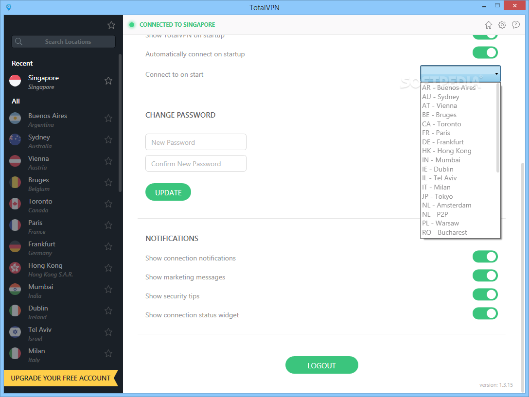Image resolution: width=529 pixels, height=397 pixels.
Task: Click the Israel flag icon
Action: [x=15, y=332]
